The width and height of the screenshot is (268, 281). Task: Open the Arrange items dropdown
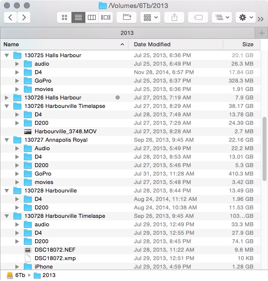150,17
